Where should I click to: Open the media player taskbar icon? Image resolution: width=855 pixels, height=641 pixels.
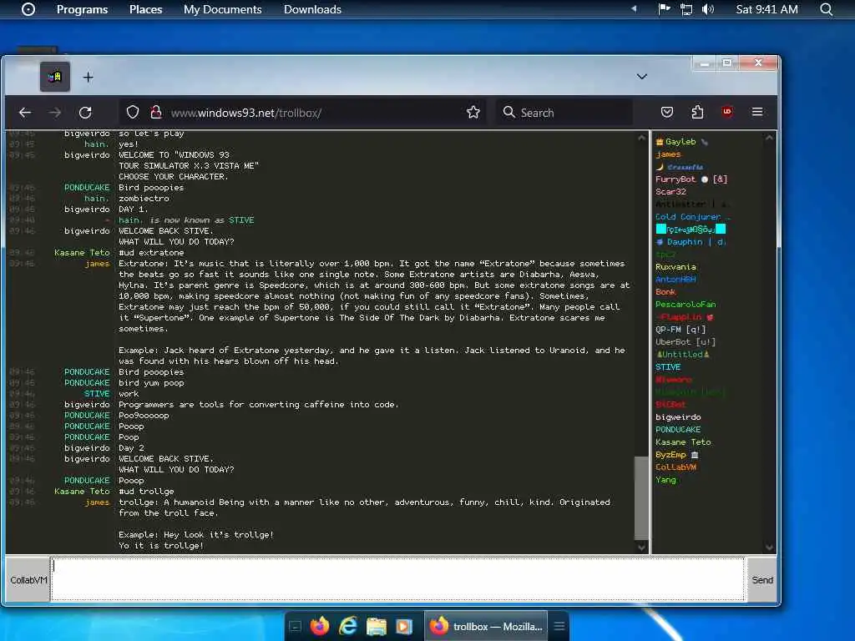coord(404,626)
